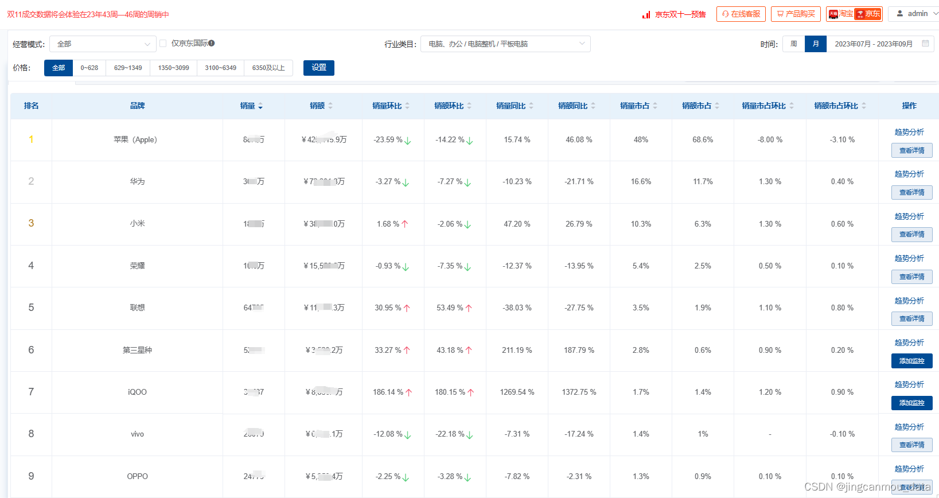
Task: Click the info icon next to 仅京东国际
Action: (x=212, y=43)
